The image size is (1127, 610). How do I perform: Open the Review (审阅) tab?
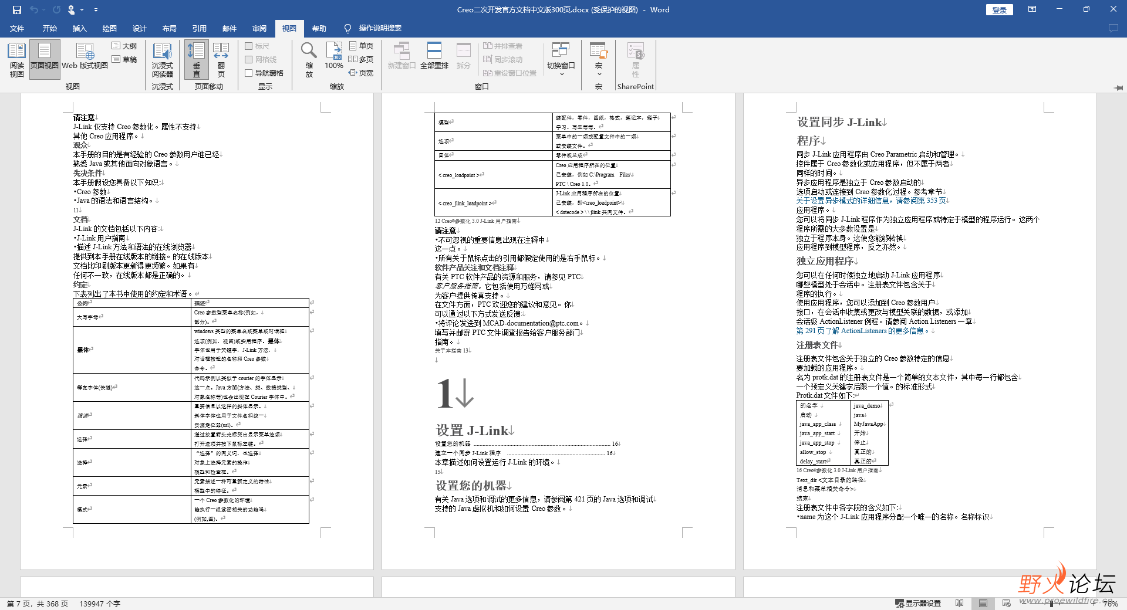pyautogui.click(x=259, y=28)
